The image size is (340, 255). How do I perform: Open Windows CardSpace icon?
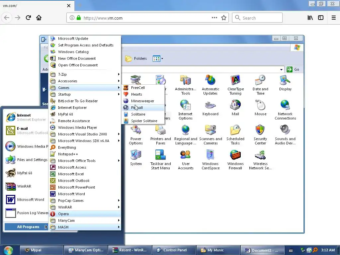tap(211, 160)
